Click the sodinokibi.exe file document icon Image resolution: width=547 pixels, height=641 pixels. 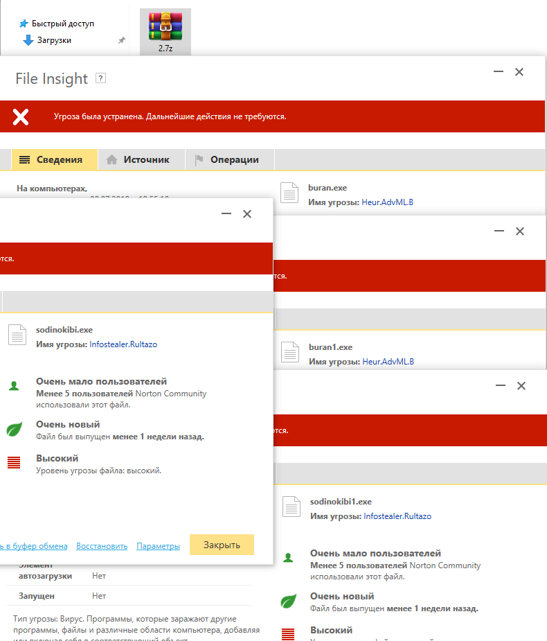17,335
